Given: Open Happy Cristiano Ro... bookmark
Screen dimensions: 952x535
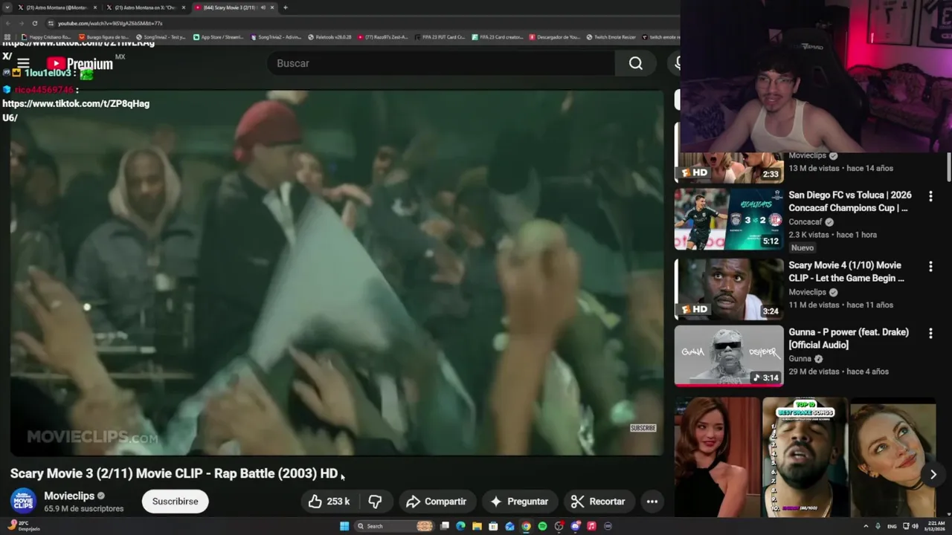Looking at the screenshot, I should click(46, 36).
